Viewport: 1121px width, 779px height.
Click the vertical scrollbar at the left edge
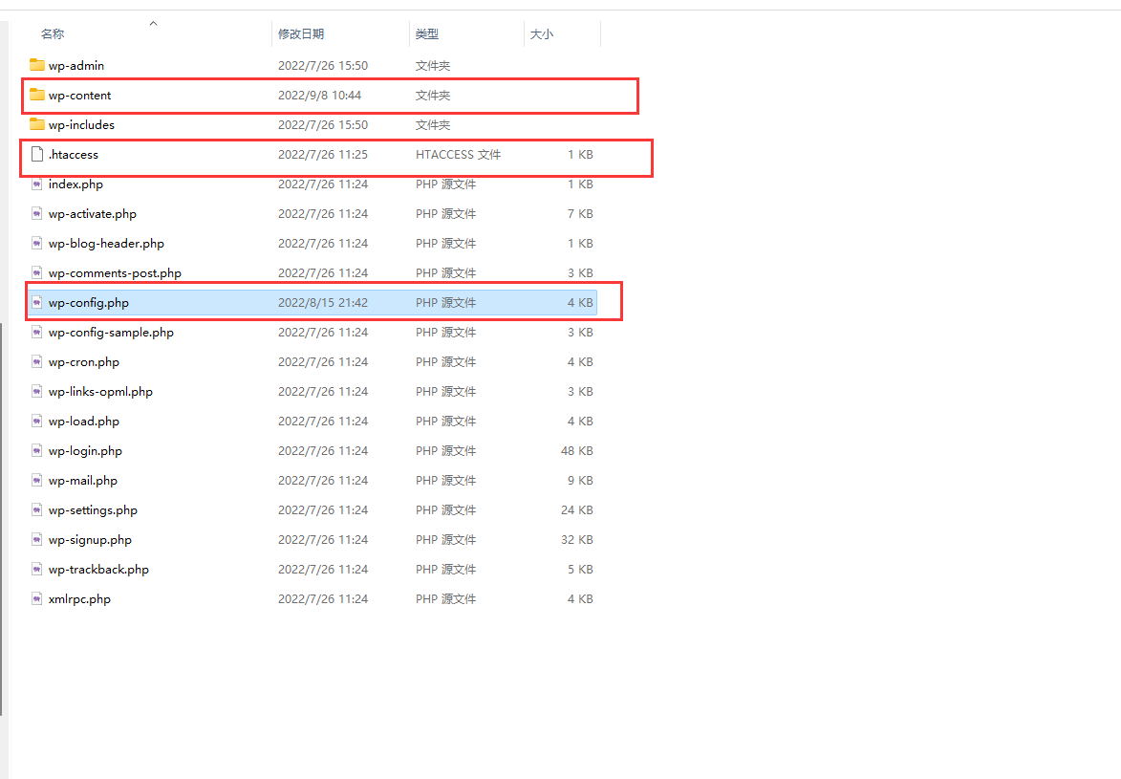(2, 519)
